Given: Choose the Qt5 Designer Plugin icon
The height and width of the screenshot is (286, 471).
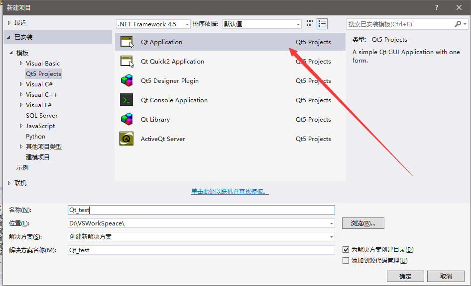Looking at the screenshot, I should point(127,80).
